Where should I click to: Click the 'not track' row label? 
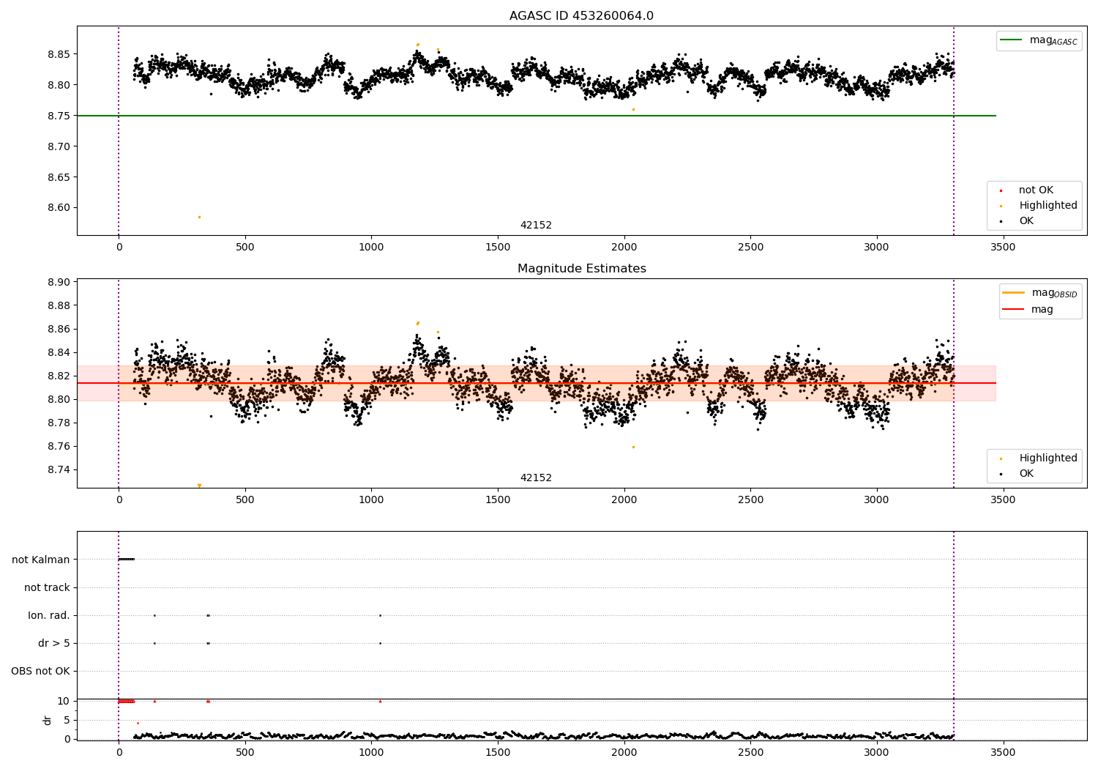[47, 587]
